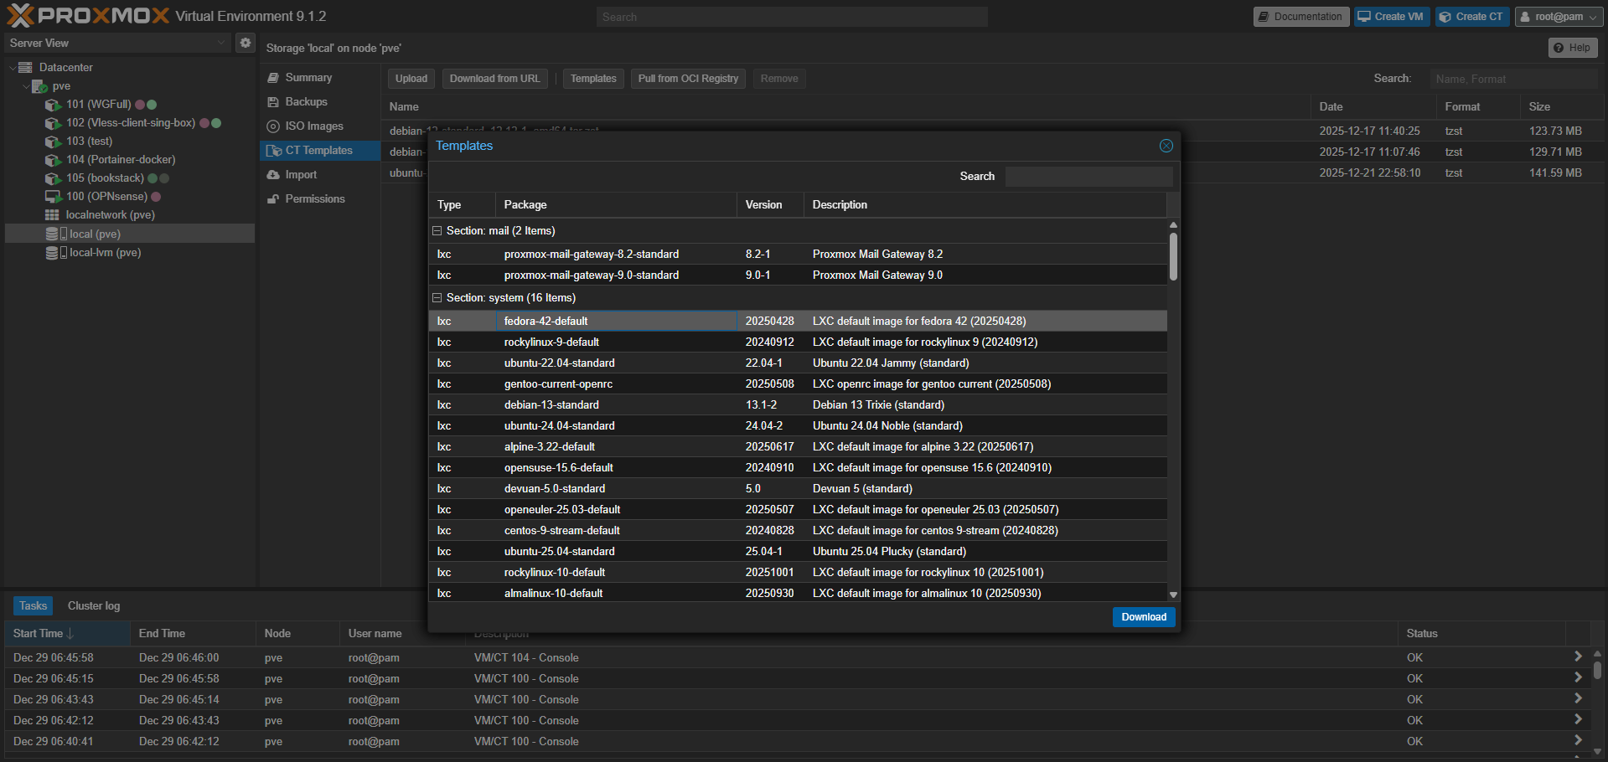Select local-lvm (pve) storage

pos(105,253)
